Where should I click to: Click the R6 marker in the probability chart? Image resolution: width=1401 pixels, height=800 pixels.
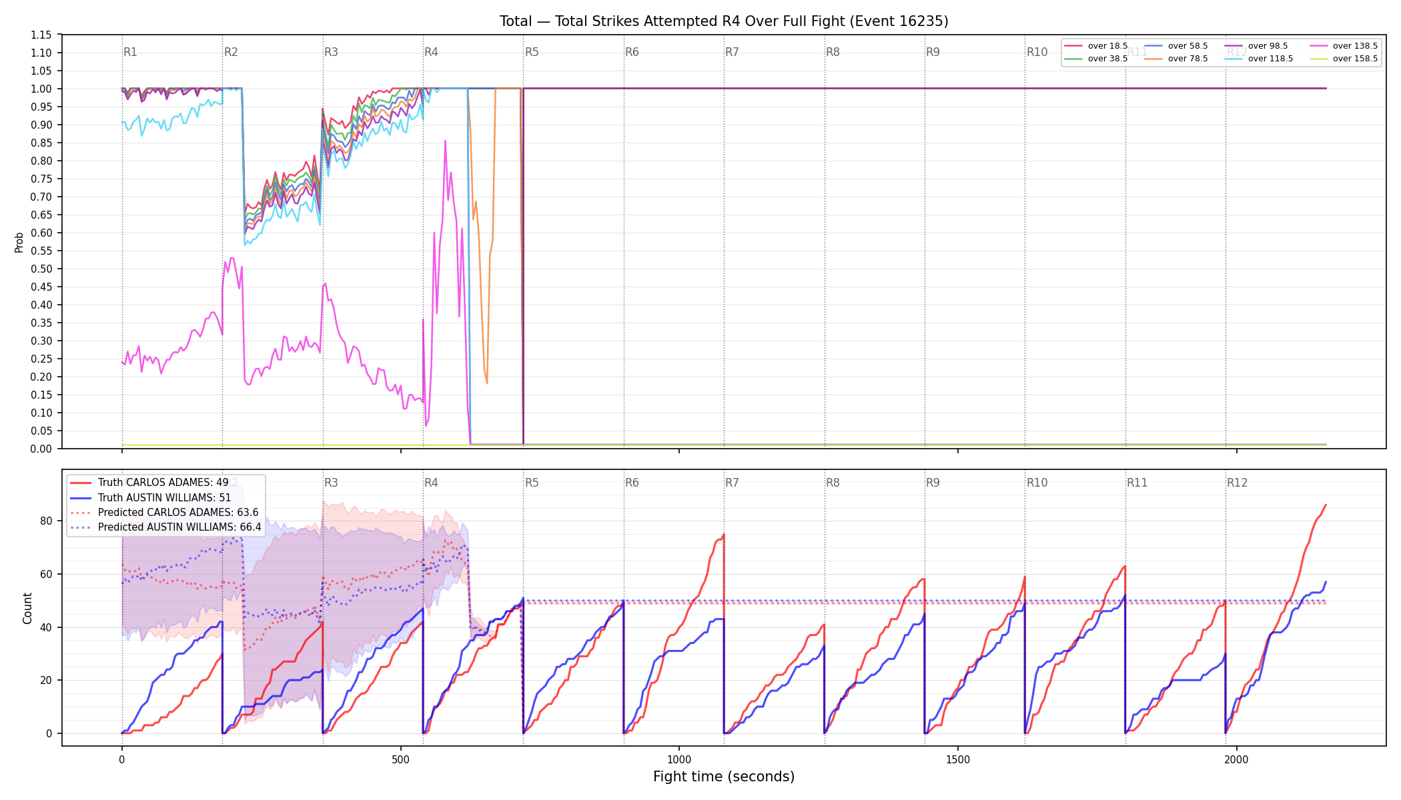(x=632, y=52)
